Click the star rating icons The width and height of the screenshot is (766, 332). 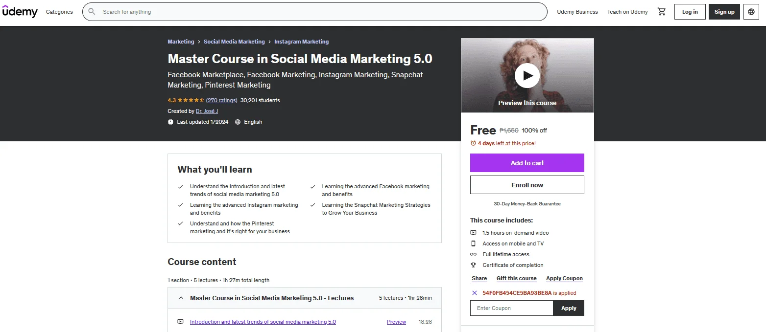(x=191, y=100)
